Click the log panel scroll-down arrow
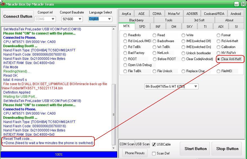Image resolution: width=247 pixels, height=159 pixels. [x=114, y=148]
